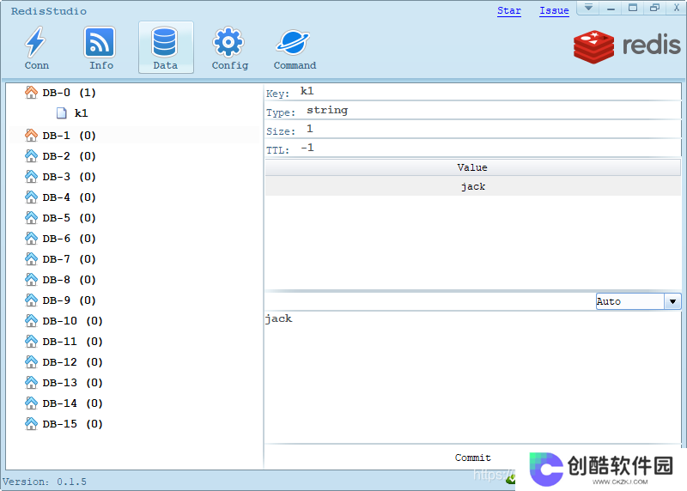Screen dimensions: 687x491
Task: Select the DB-10 (0) tree row label
Action: [72, 321]
